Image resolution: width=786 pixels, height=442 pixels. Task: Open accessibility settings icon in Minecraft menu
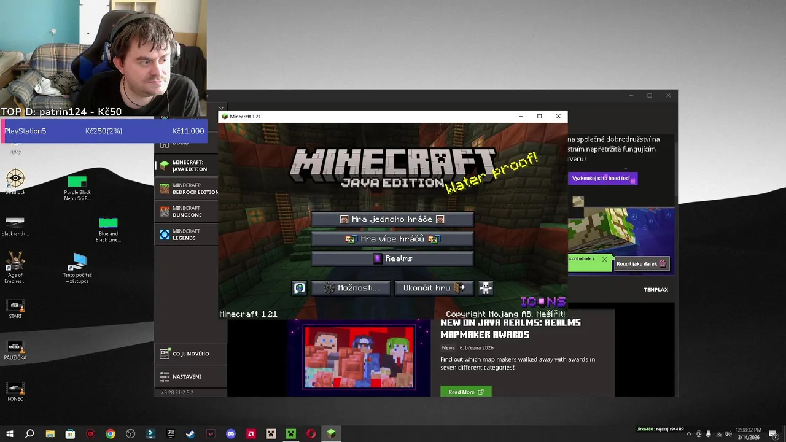[x=486, y=288]
